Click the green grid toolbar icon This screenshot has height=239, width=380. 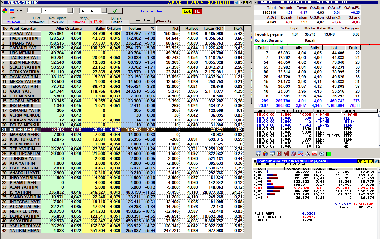point(329,154)
